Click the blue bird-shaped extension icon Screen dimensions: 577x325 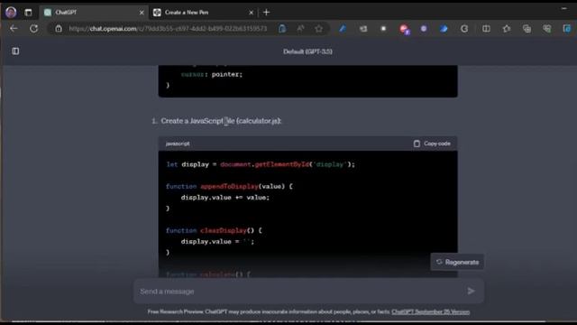click(444, 28)
